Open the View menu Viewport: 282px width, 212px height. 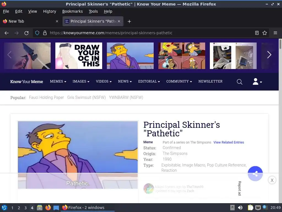tap(32, 11)
